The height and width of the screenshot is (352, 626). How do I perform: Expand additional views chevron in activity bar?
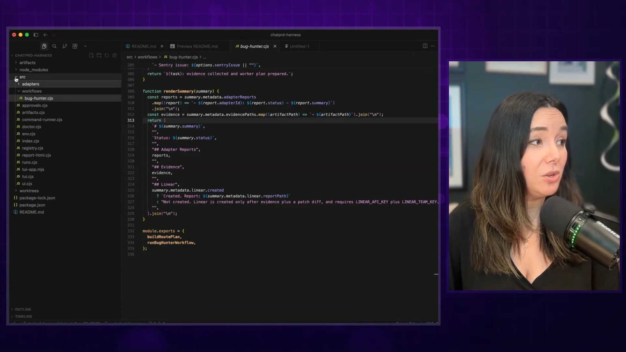click(85, 46)
